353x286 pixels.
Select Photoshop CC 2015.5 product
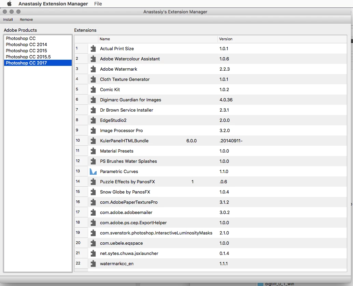pos(38,57)
